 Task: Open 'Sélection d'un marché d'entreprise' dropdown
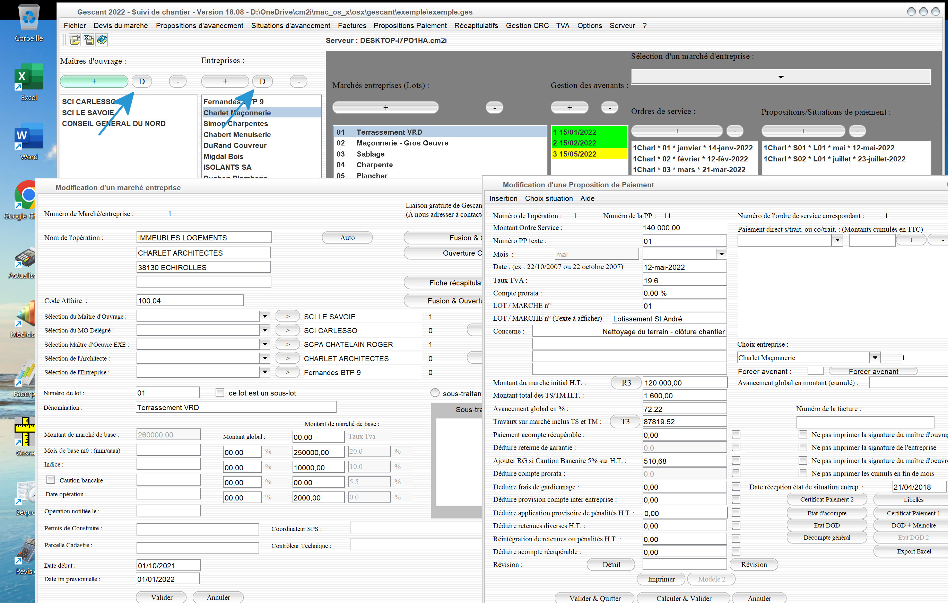(781, 77)
